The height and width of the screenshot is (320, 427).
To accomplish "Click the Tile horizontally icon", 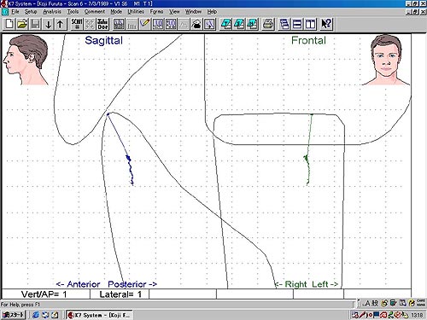I will coord(297,24).
